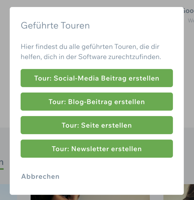194x200 pixels.
Task: Click the description line starting 'helfen, dich'
Action: pos(91,57)
